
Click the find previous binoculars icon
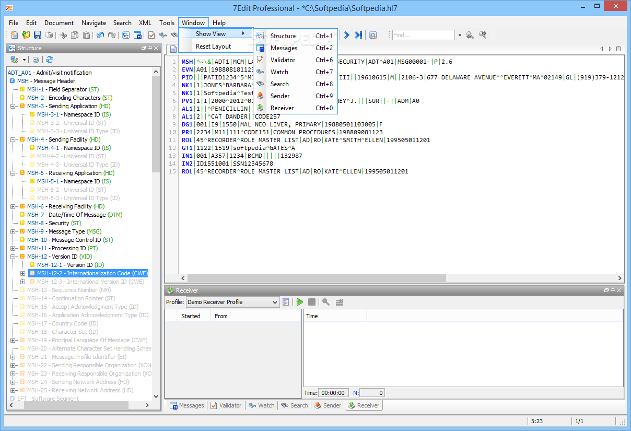[470, 35]
